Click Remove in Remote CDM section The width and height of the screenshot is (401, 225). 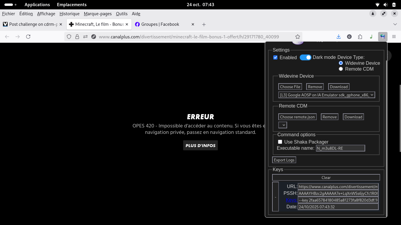(x=330, y=117)
